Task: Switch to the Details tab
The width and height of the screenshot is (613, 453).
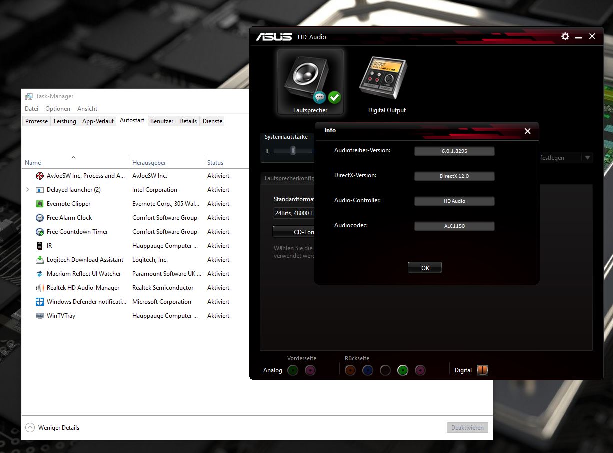Action: (x=188, y=121)
